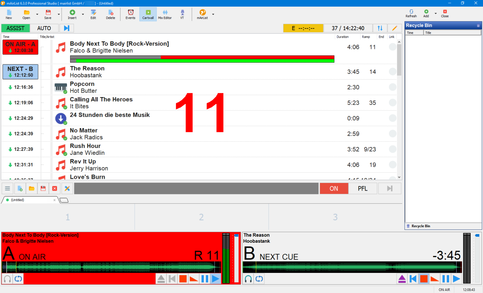
Task: Pause playback on Player A
Action: (x=204, y=279)
